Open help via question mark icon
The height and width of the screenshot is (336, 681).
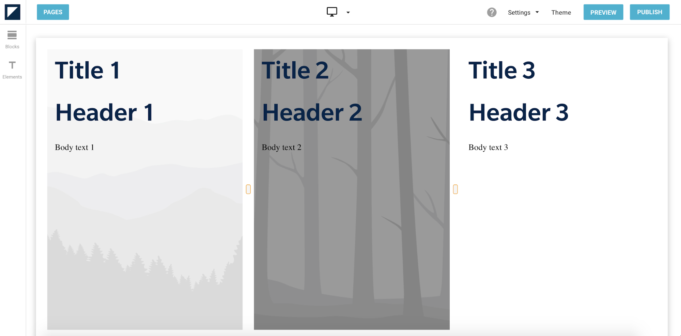coord(491,12)
